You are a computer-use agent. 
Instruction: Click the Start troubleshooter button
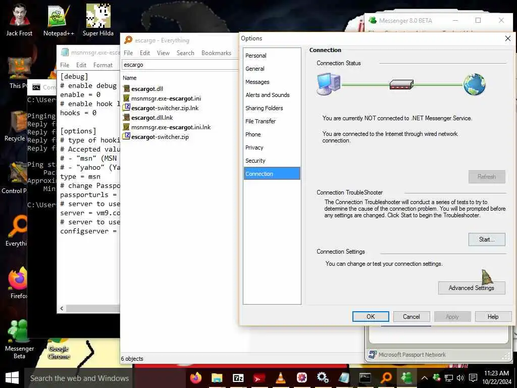487,239
